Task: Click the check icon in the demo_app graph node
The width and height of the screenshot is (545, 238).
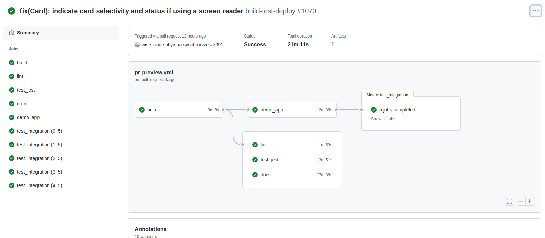Action: click(x=255, y=110)
